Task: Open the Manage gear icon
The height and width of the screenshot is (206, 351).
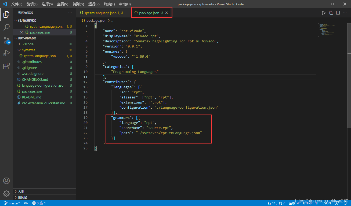Action: pos(6,193)
